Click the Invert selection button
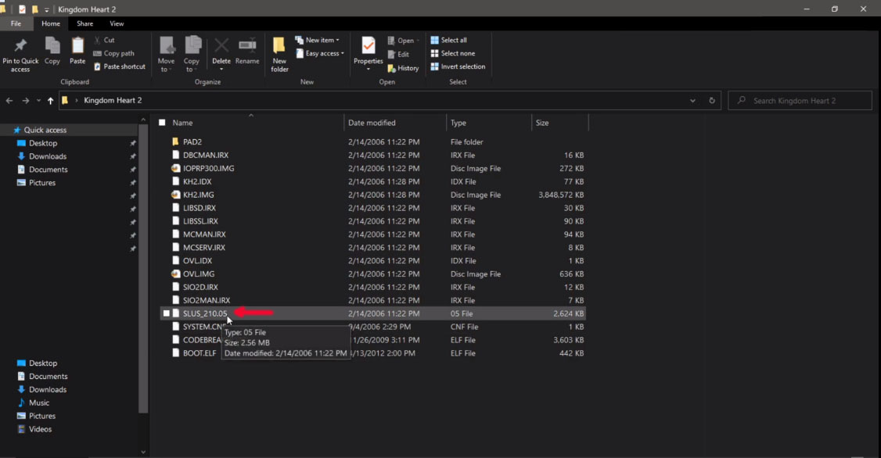This screenshot has height=458, width=881. pyautogui.click(x=457, y=66)
